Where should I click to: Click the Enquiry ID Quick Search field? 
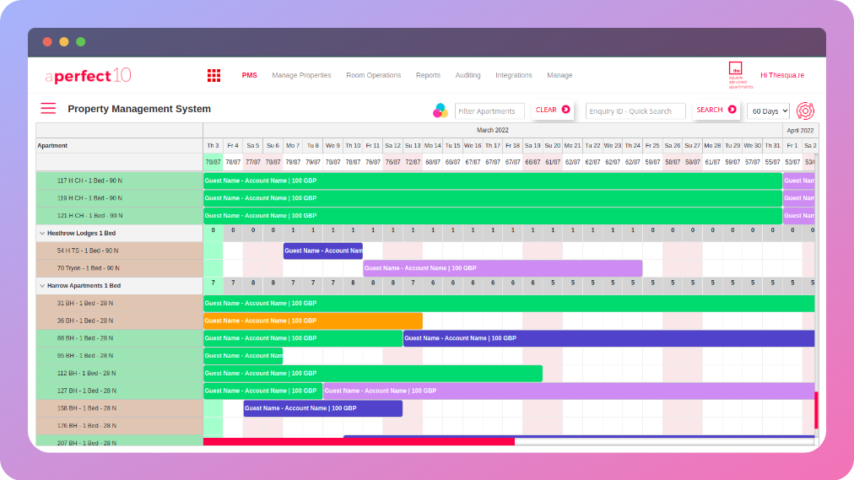click(635, 111)
